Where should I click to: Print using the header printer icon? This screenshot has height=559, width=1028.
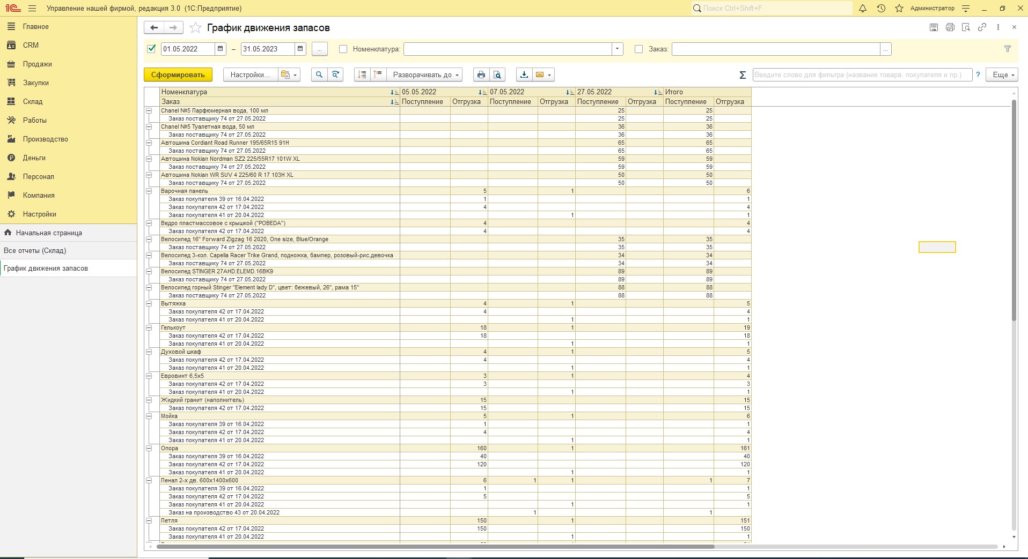point(950,27)
